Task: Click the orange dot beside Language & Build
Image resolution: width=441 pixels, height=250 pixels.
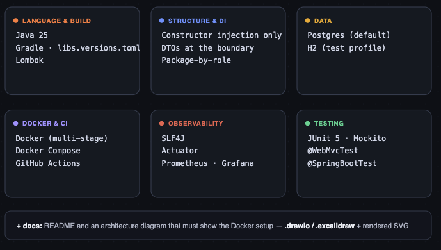Action: (16, 21)
